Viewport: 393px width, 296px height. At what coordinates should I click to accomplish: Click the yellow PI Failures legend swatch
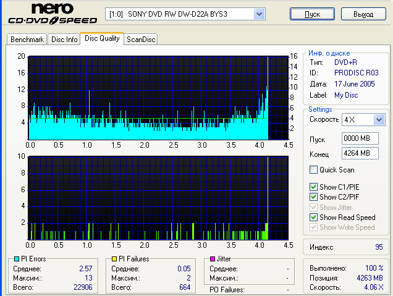click(x=115, y=260)
